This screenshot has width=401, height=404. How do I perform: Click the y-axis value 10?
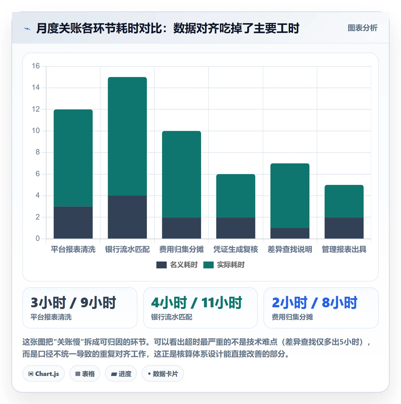click(x=36, y=131)
